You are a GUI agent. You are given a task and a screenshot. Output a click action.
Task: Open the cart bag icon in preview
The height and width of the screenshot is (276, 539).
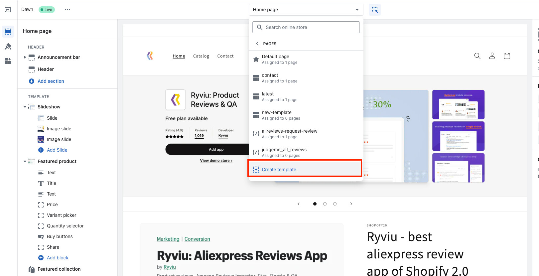507,56
